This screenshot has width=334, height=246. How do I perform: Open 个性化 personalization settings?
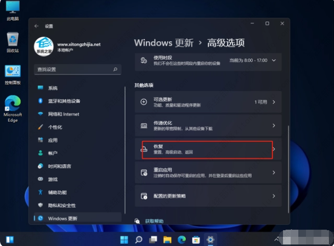pos(55,127)
